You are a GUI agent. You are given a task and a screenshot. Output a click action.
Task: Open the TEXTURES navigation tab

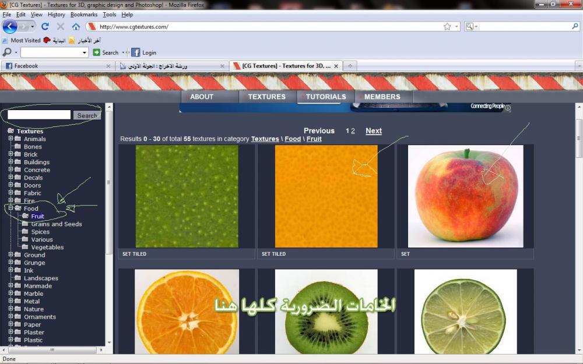268,97
